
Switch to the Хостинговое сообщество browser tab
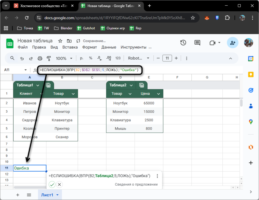[x=44, y=6]
